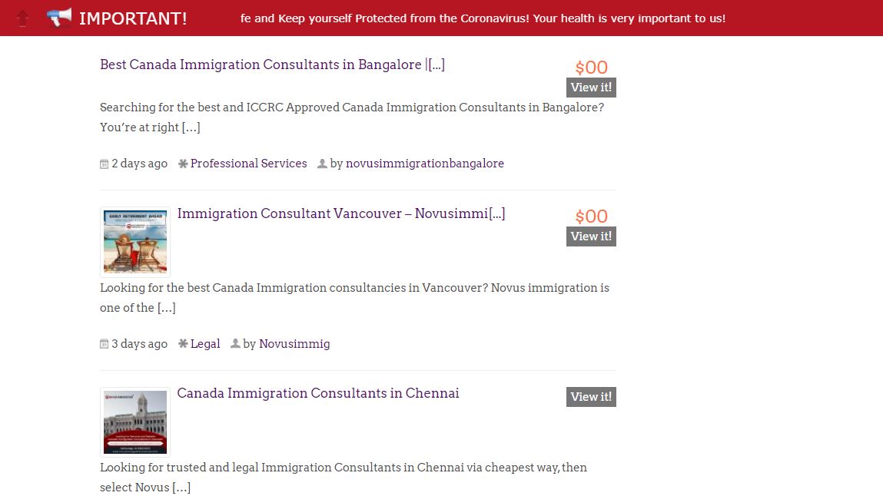Click the asterisk icon beside Professional Services

coord(183,164)
